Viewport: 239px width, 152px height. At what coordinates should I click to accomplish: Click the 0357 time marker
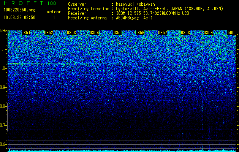[x=163, y=33]
